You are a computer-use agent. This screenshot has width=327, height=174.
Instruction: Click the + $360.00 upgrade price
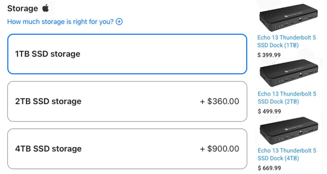220,101
